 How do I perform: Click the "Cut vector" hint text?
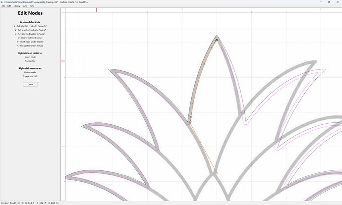[30, 61]
